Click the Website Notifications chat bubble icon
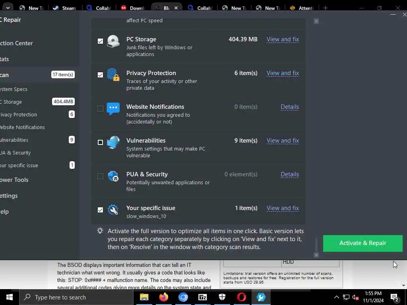The height and width of the screenshot is (305, 407). click(x=113, y=108)
